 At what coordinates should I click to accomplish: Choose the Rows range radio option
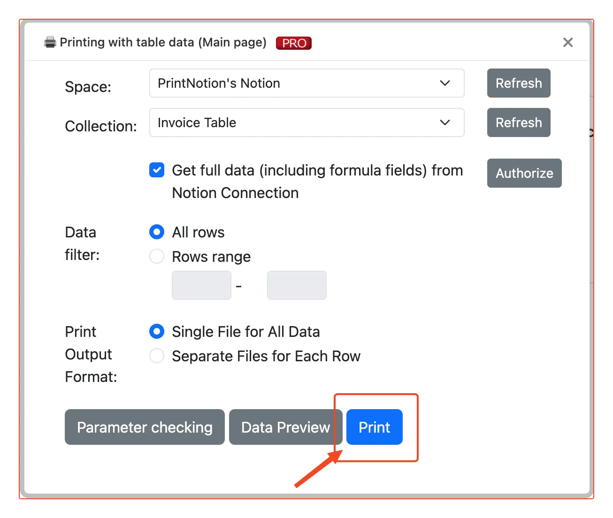click(x=157, y=257)
